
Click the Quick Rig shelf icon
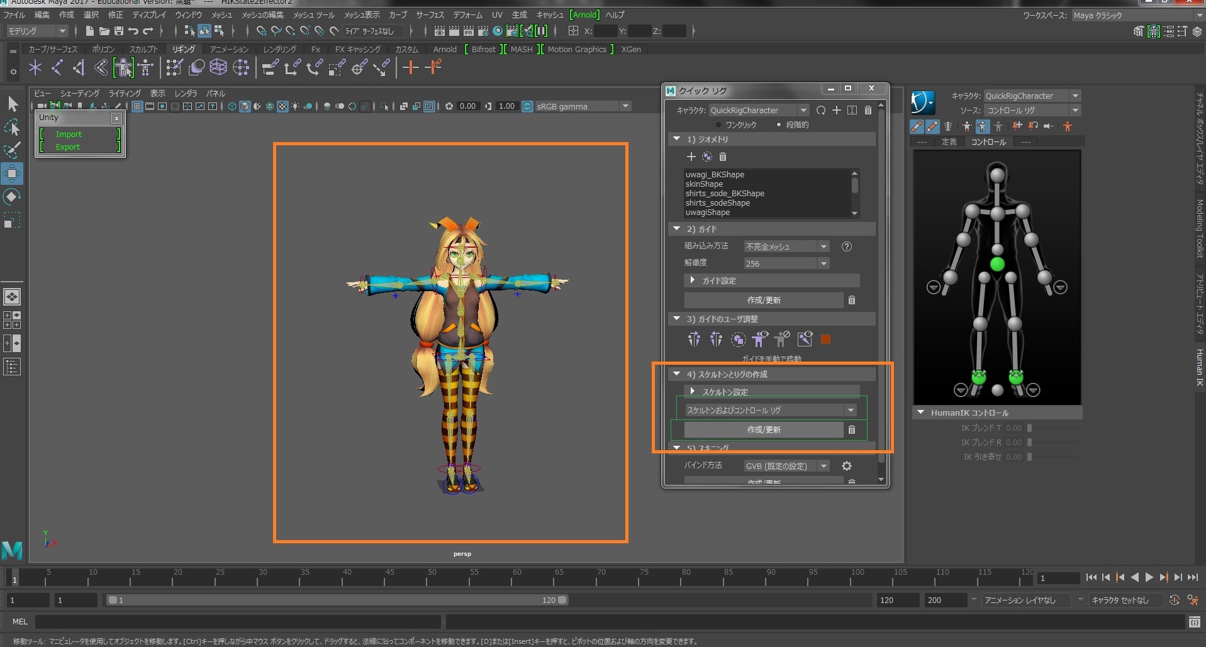pos(123,67)
